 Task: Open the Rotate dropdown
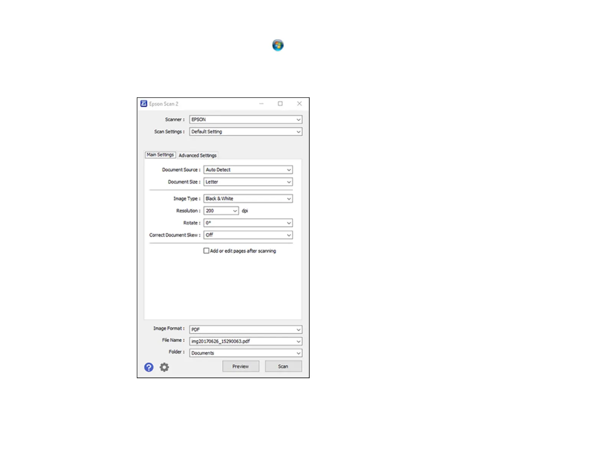pyautogui.click(x=248, y=223)
